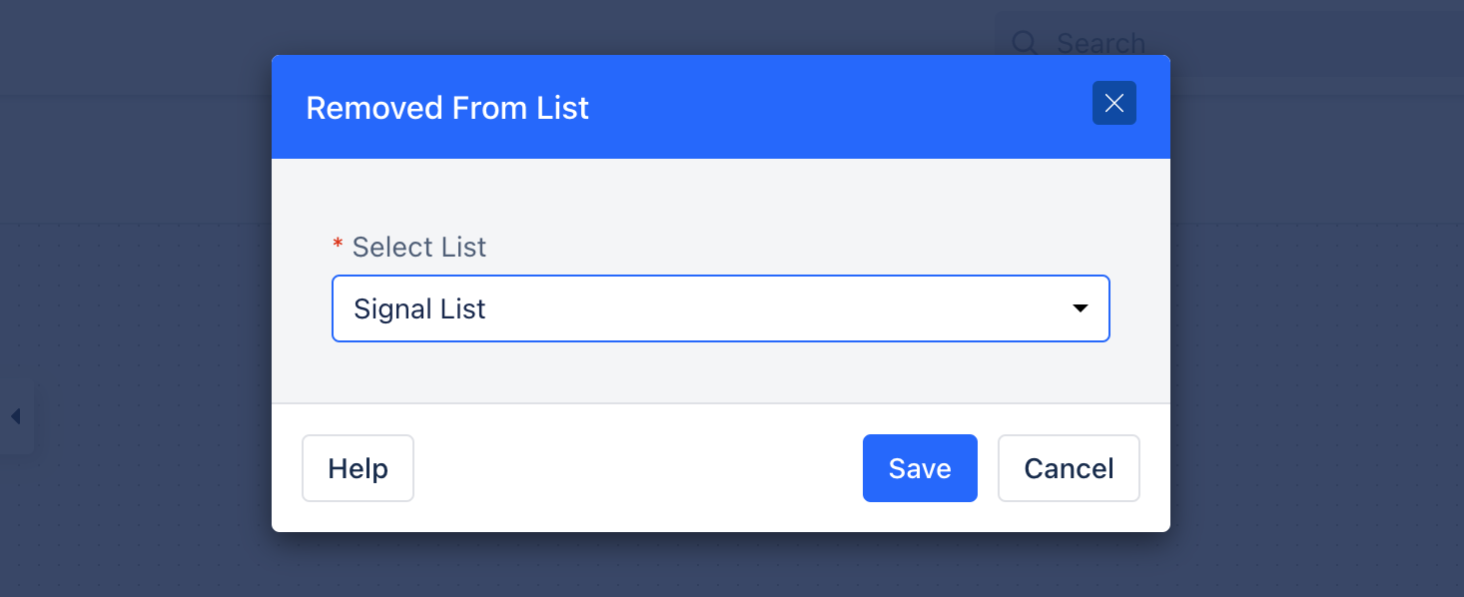Click the Select List field label
This screenshot has width=1464, height=597.
coord(419,247)
